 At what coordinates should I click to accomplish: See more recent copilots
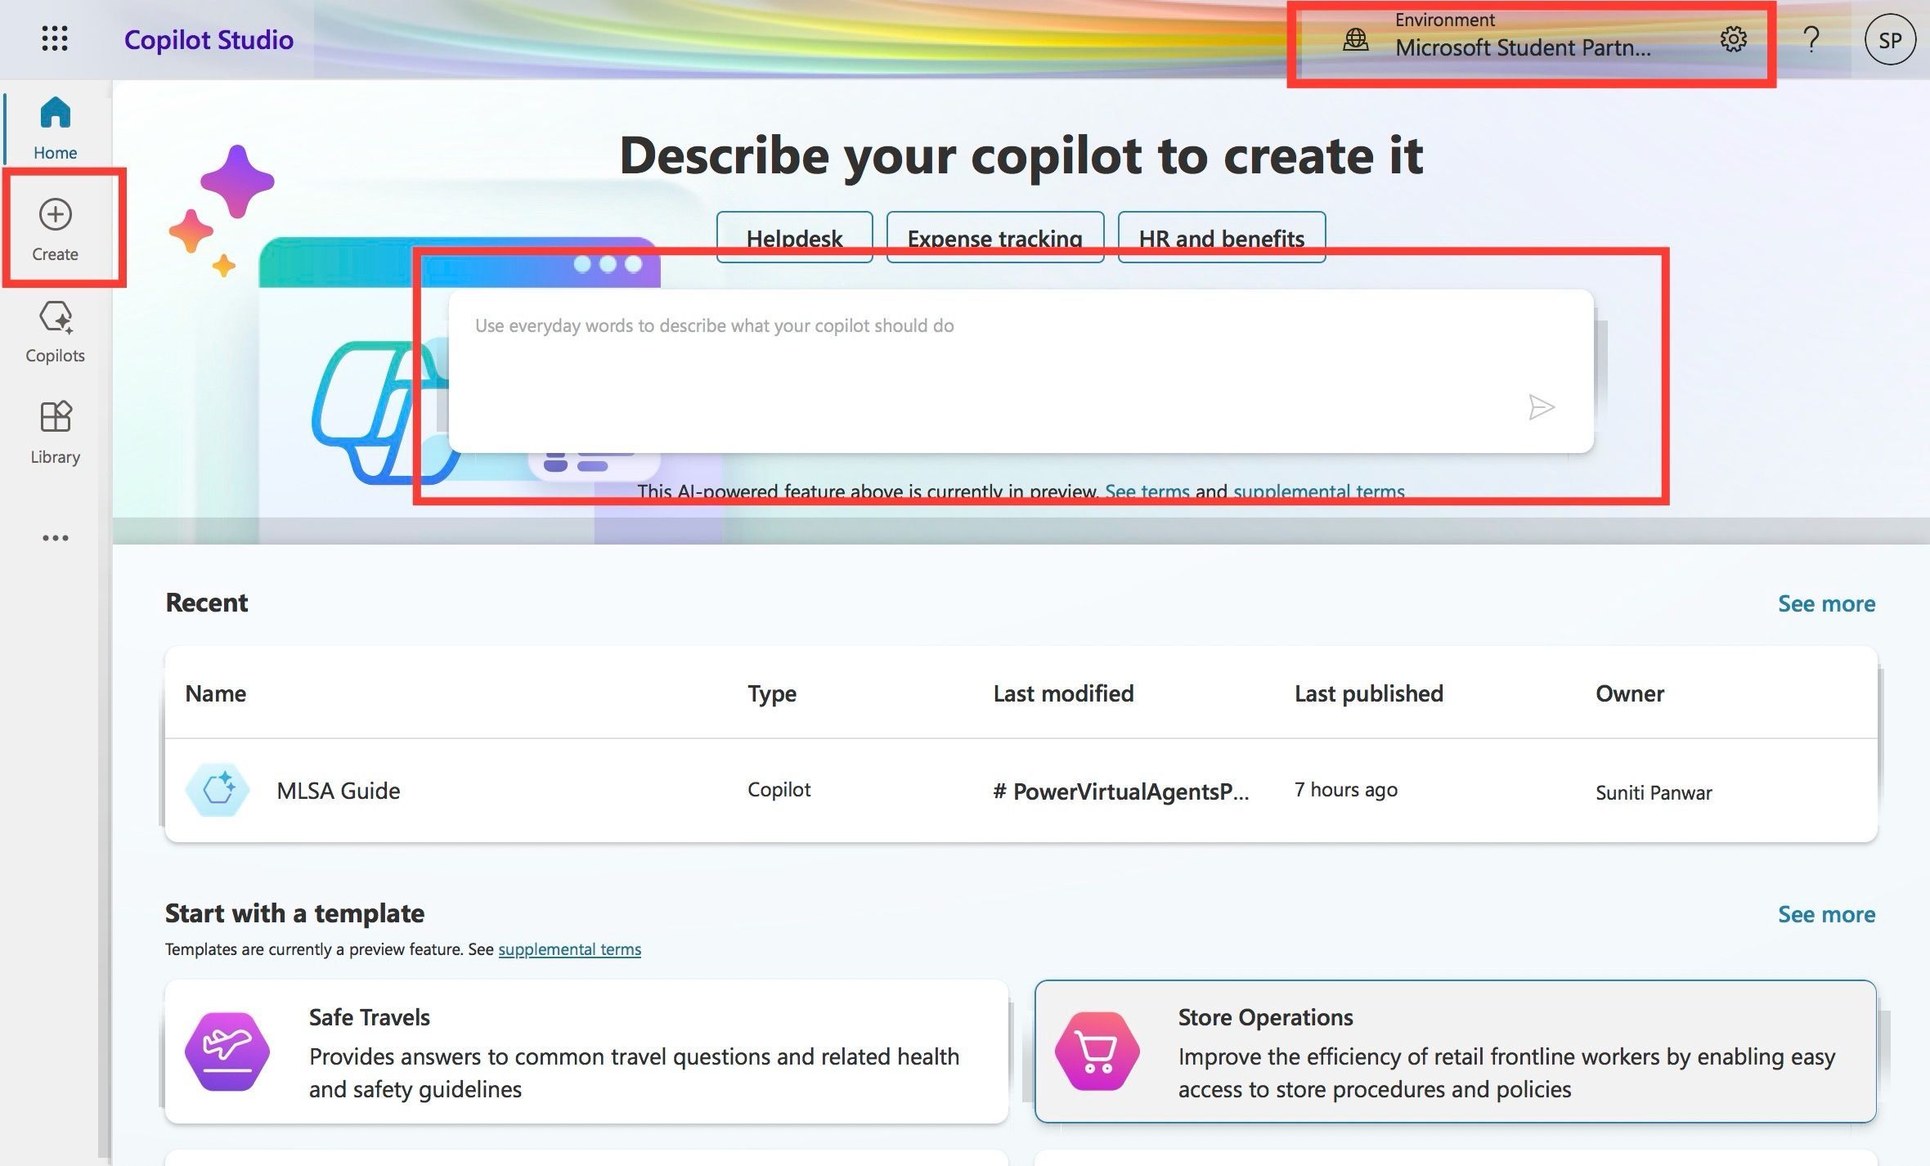[1826, 603]
